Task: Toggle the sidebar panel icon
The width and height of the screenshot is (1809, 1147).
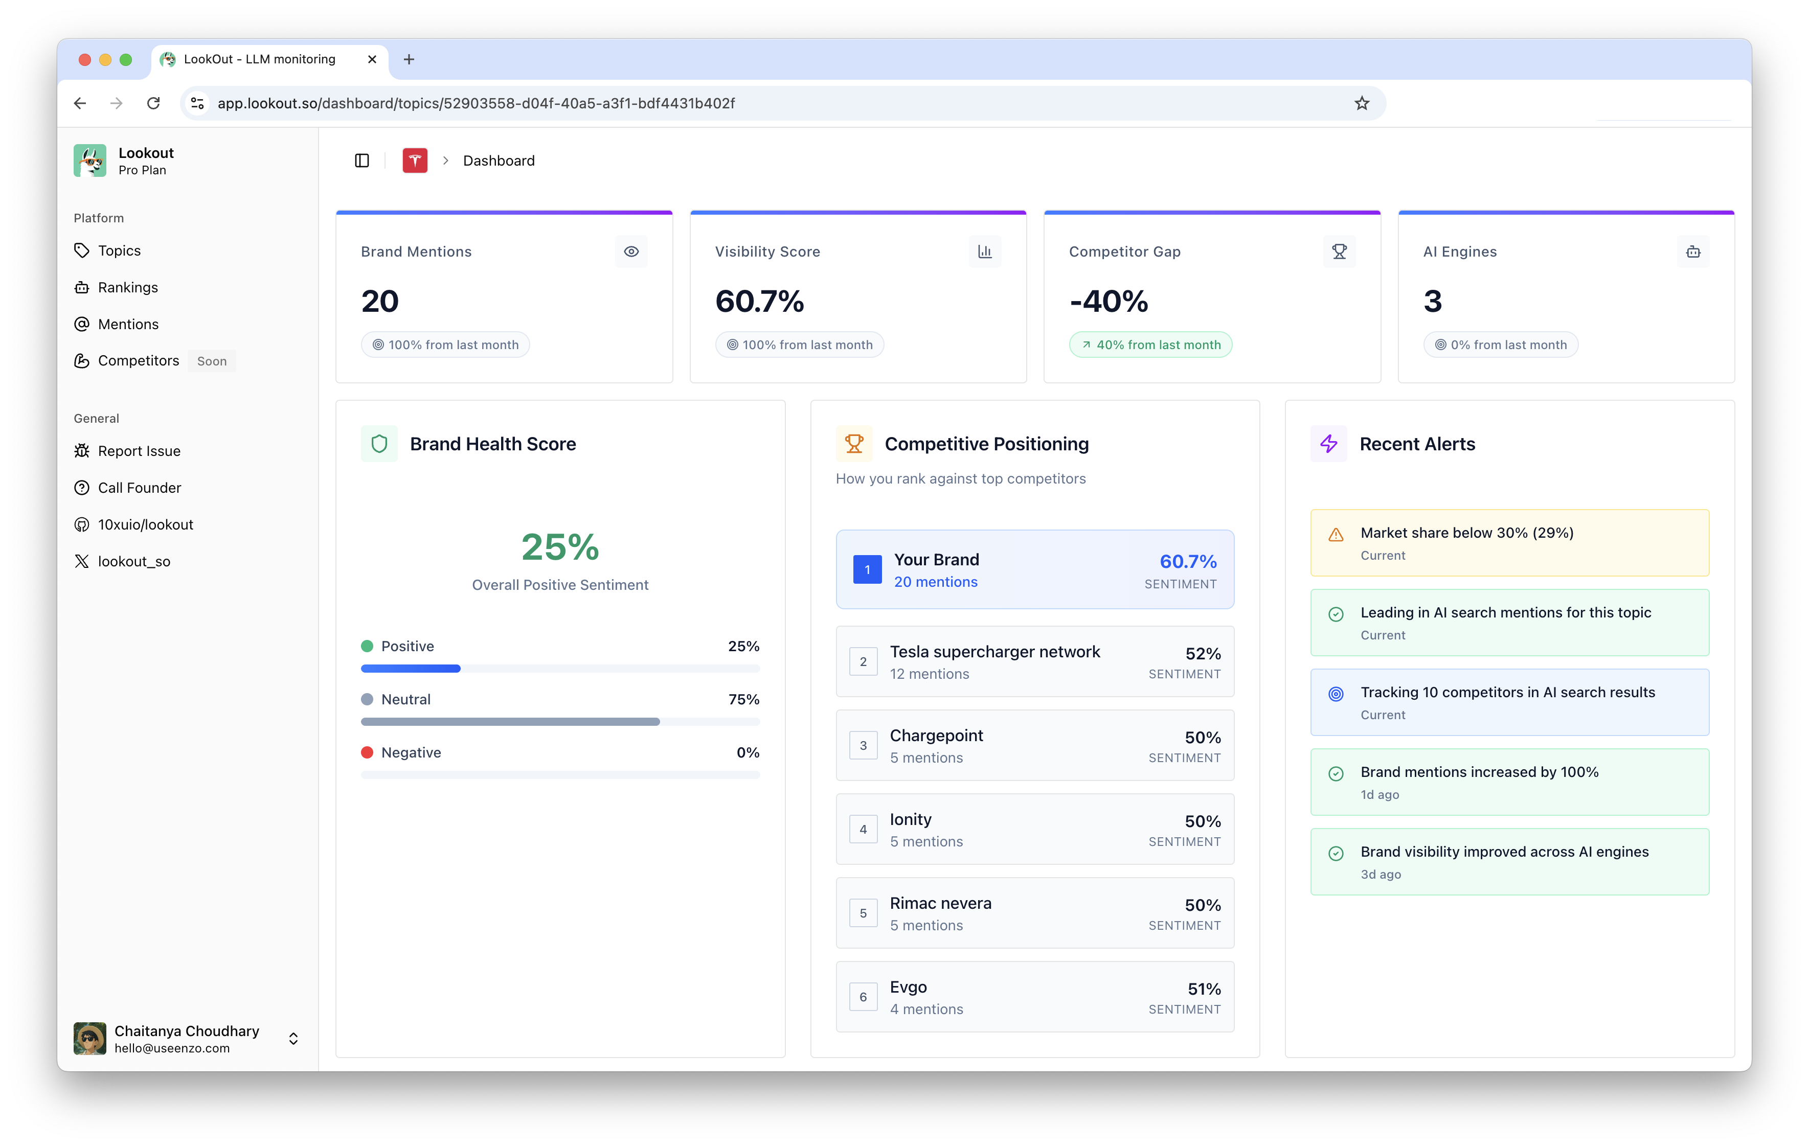Action: point(362,160)
